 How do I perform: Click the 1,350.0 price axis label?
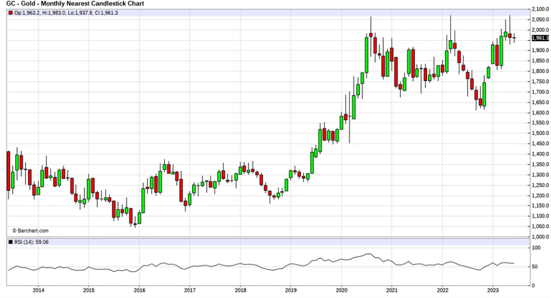click(x=540, y=165)
